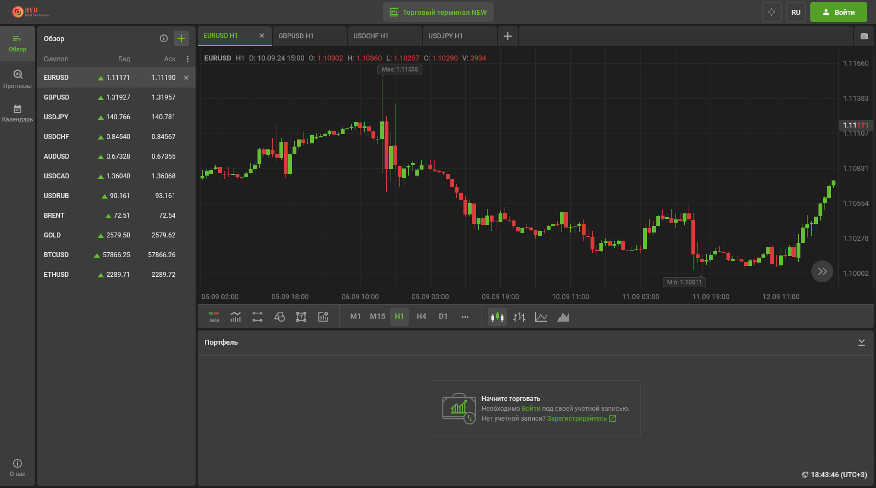Open the shapes drawing tool
The width and height of the screenshot is (876, 488).
click(x=279, y=317)
